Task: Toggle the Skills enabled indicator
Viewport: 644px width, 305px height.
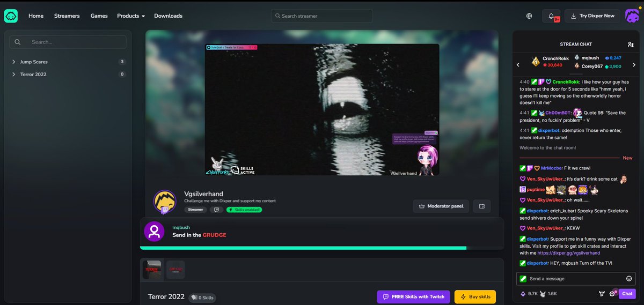Action: [x=244, y=210]
